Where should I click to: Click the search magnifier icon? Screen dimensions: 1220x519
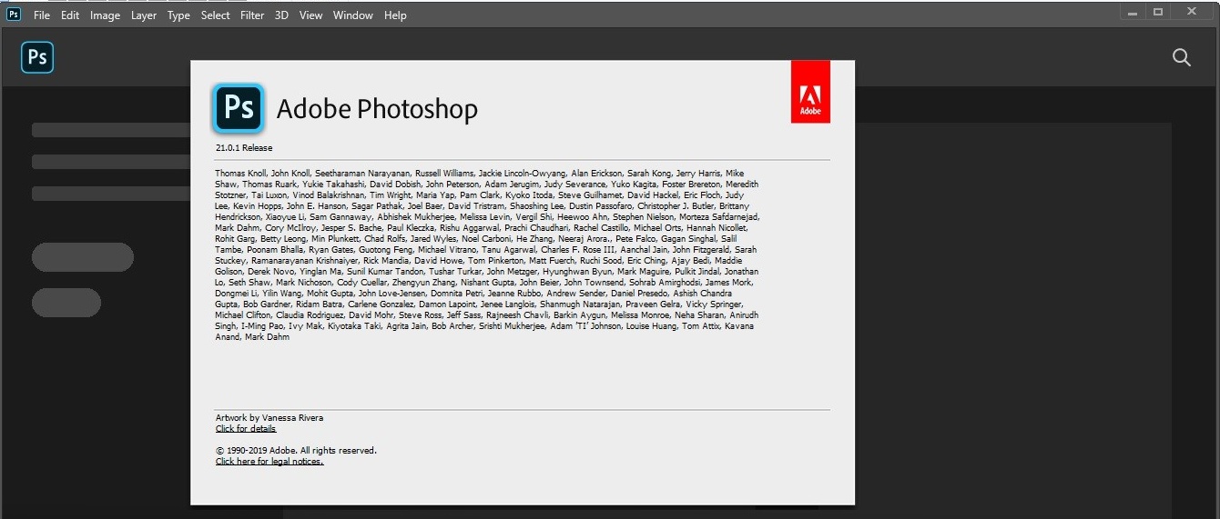[x=1182, y=57]
